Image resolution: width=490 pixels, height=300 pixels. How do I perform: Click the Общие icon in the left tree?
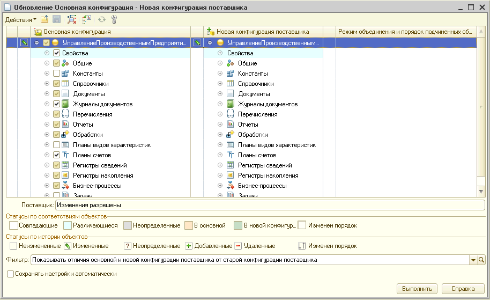coord(65,63)
